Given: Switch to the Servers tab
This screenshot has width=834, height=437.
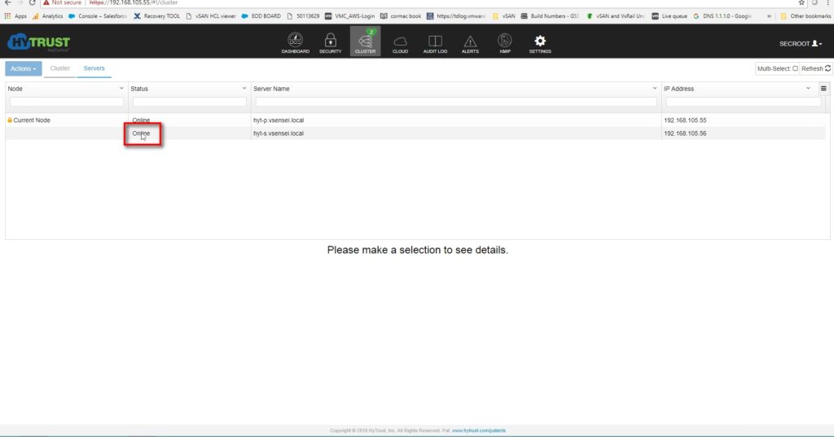Looking at the screenshot, I should (94, 69).
